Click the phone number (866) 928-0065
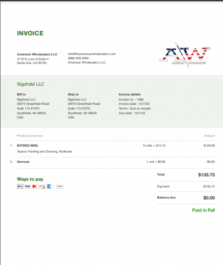The height and width of the screenshot is (265, 223). point(78,58)
